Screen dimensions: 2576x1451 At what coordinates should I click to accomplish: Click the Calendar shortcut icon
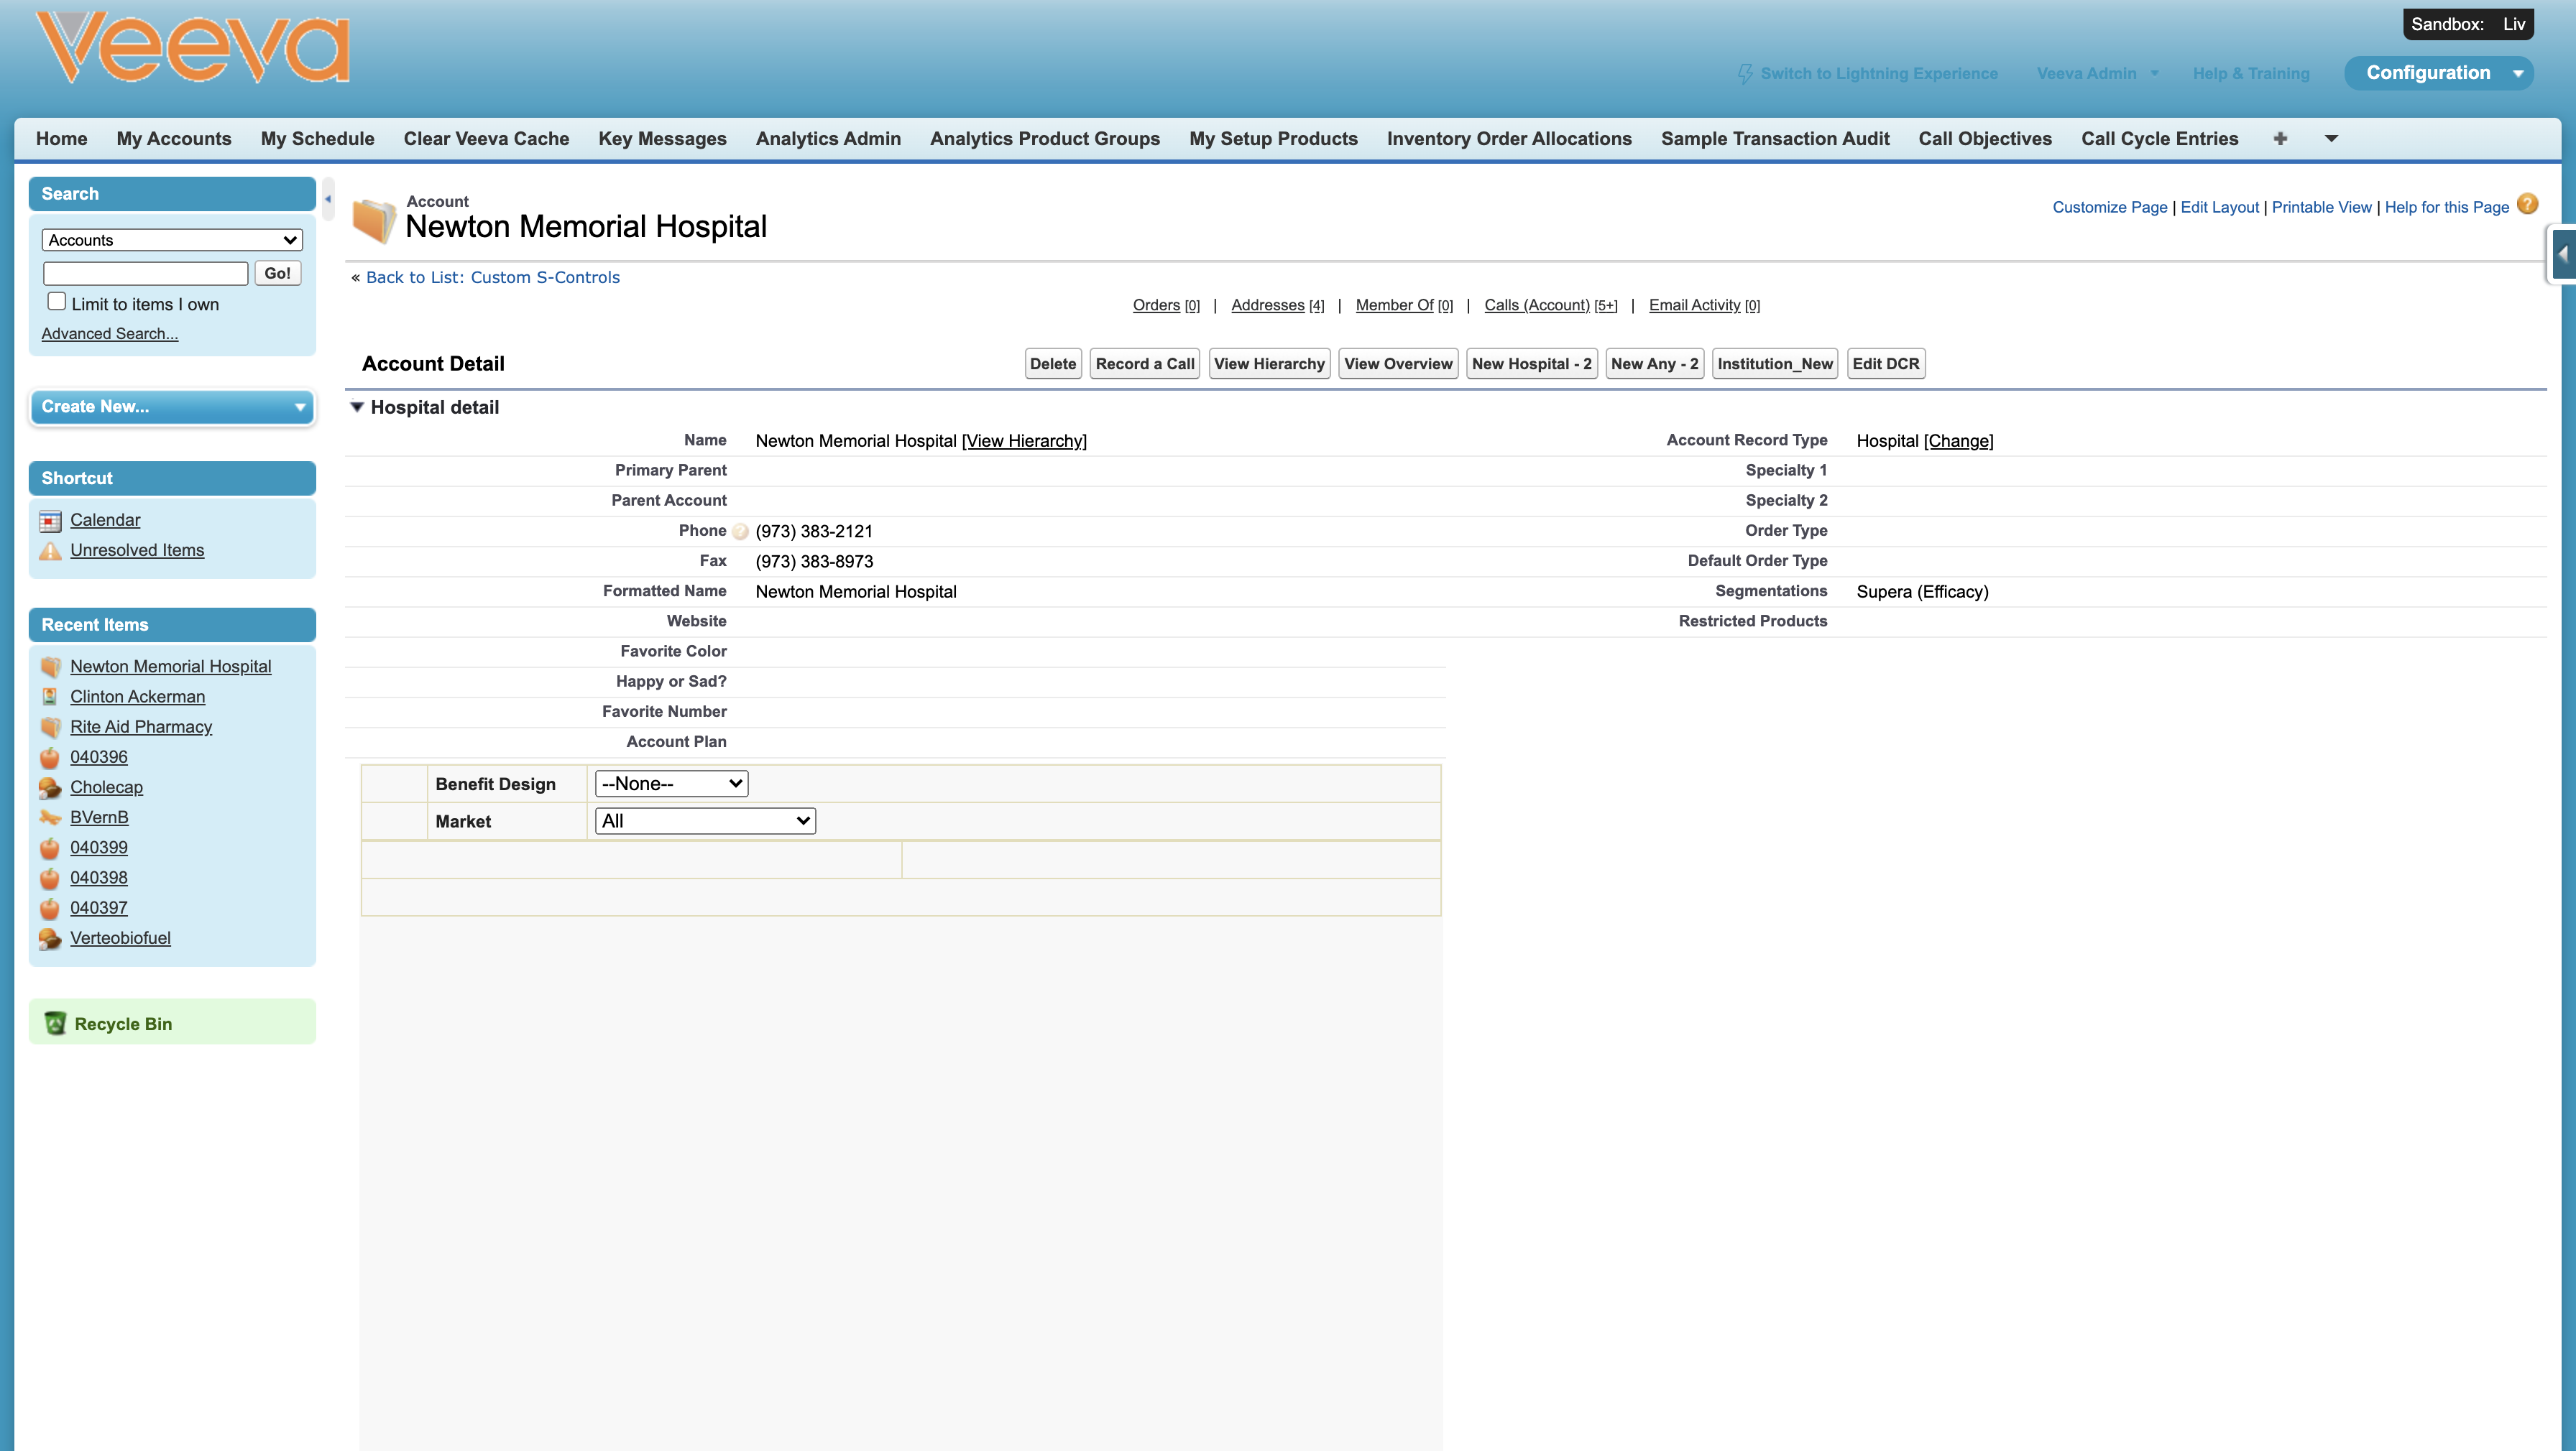pyautogui.click(x=50, y=521)
